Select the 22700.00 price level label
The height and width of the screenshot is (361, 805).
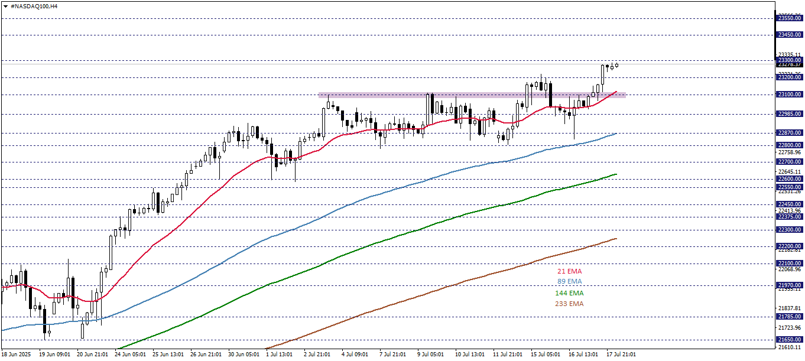(789, 162)
